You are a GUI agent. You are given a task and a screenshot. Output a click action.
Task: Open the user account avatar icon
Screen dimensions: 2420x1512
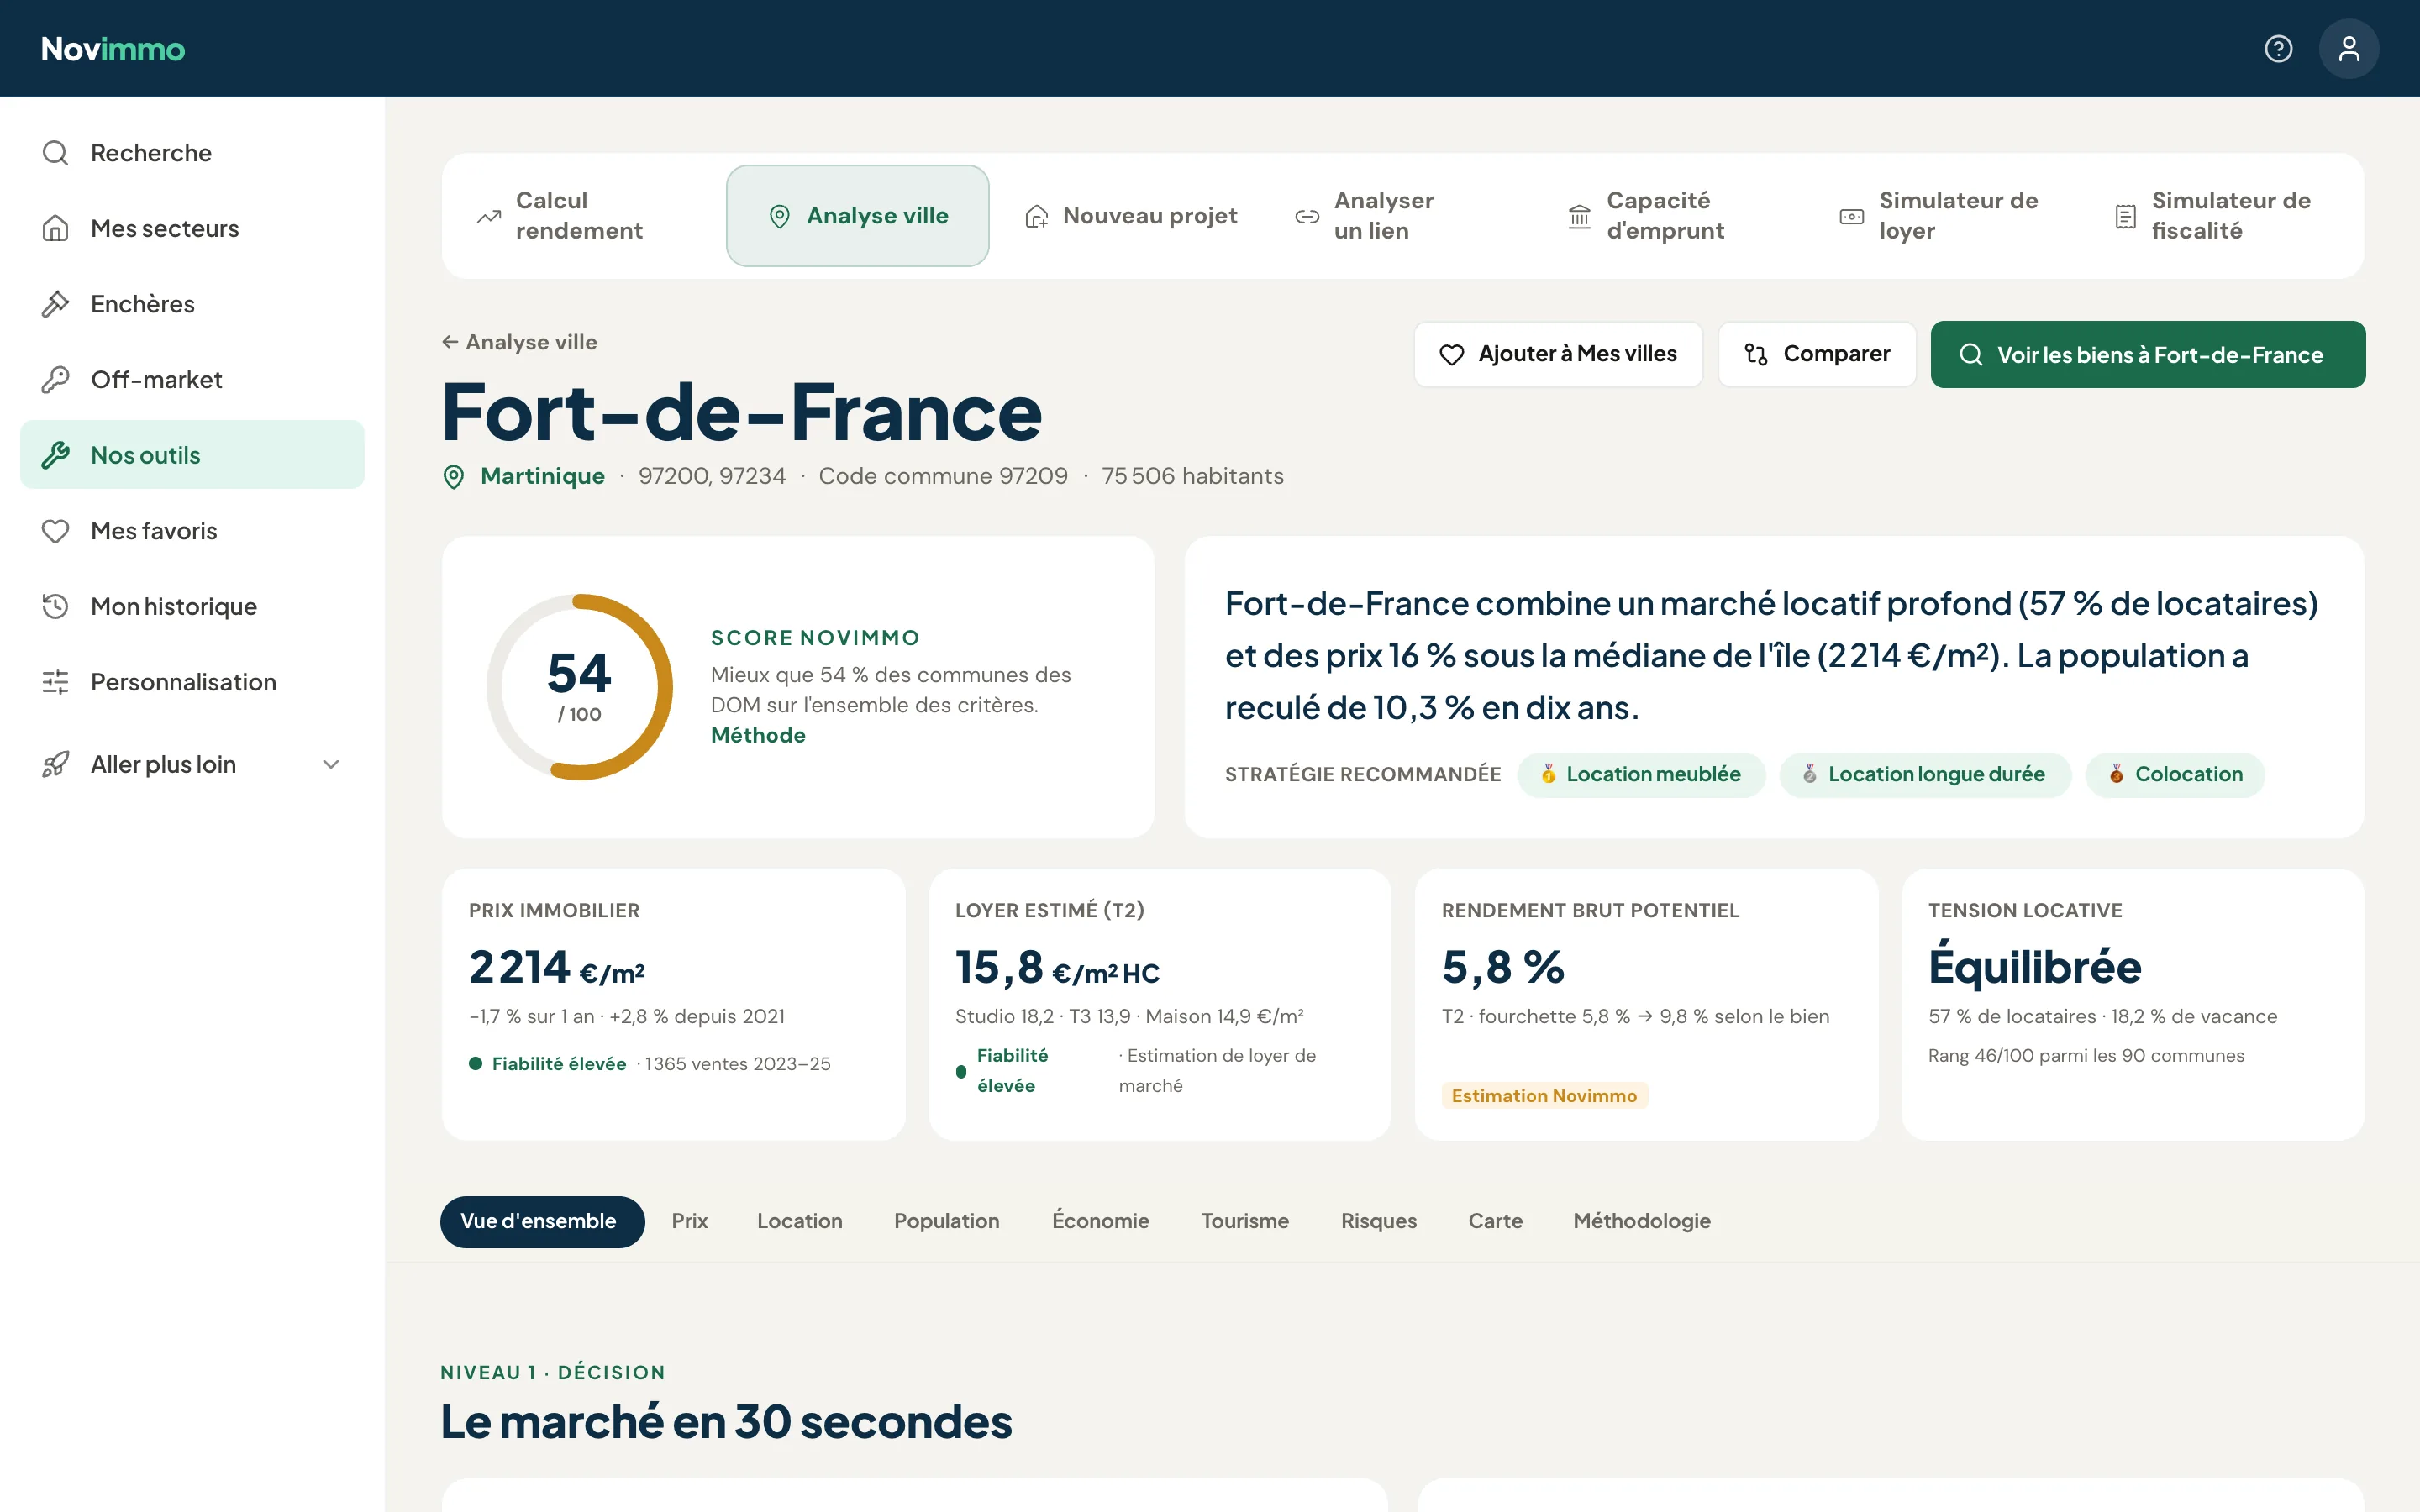coord(2348,49)
